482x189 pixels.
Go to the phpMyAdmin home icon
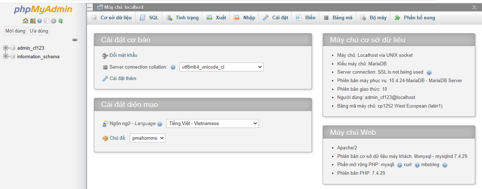pos(25,21)
